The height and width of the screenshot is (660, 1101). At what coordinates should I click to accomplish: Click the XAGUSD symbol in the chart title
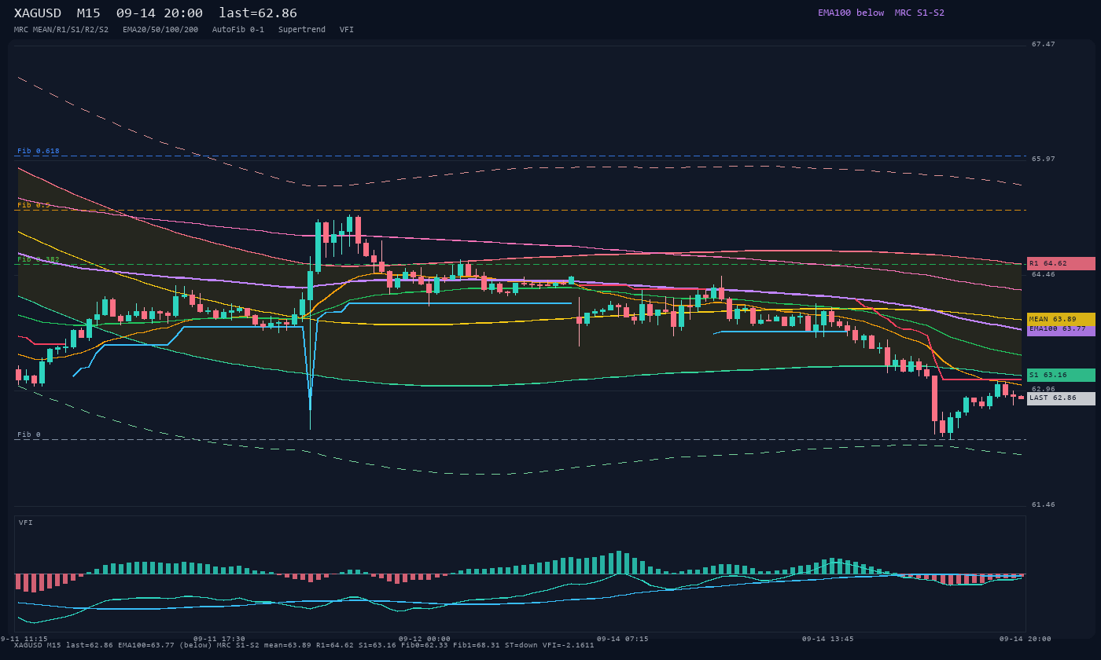[38, 13]
